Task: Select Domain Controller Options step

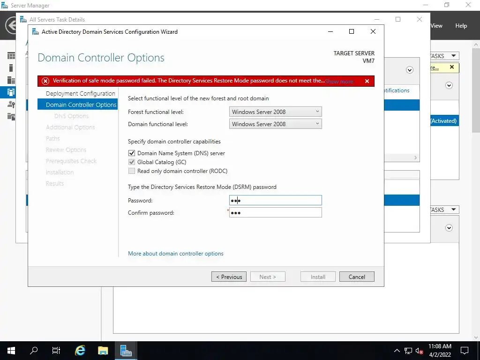Action: point(77,105)
